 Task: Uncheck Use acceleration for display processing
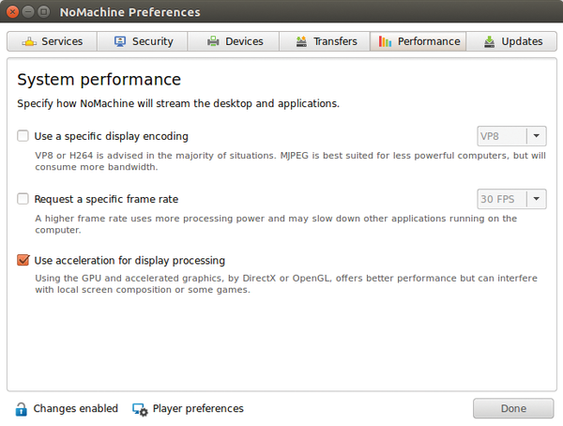coord(23,260)
